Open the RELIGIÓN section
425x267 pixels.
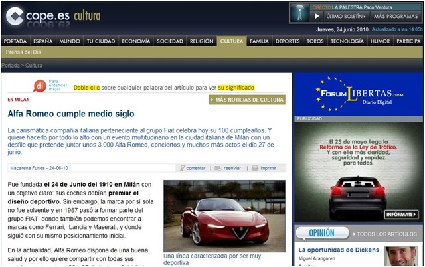(202, 41)
